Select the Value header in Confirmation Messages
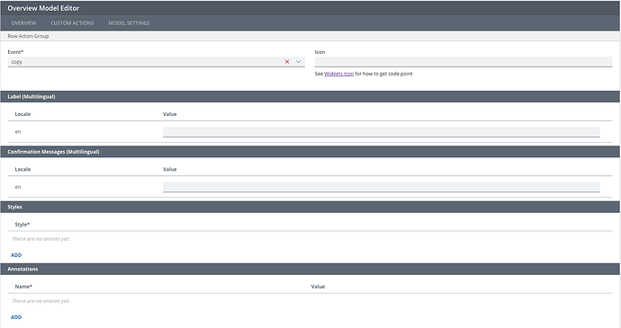The image size is (621, 328). (x=169, y=169)
